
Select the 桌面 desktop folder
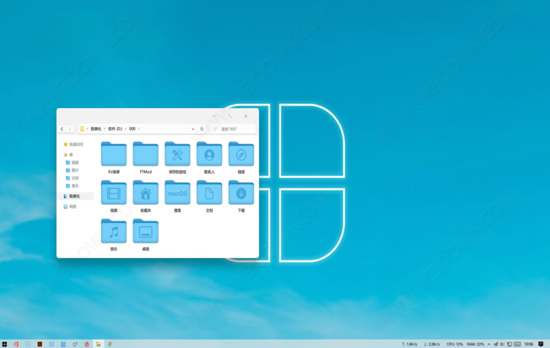coord(146,235)
